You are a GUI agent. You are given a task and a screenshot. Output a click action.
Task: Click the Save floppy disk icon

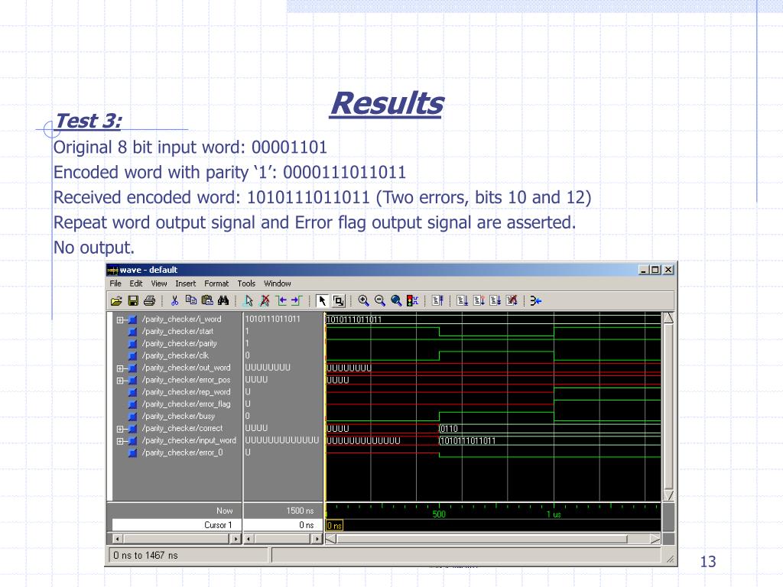click(x=133, y=301)
